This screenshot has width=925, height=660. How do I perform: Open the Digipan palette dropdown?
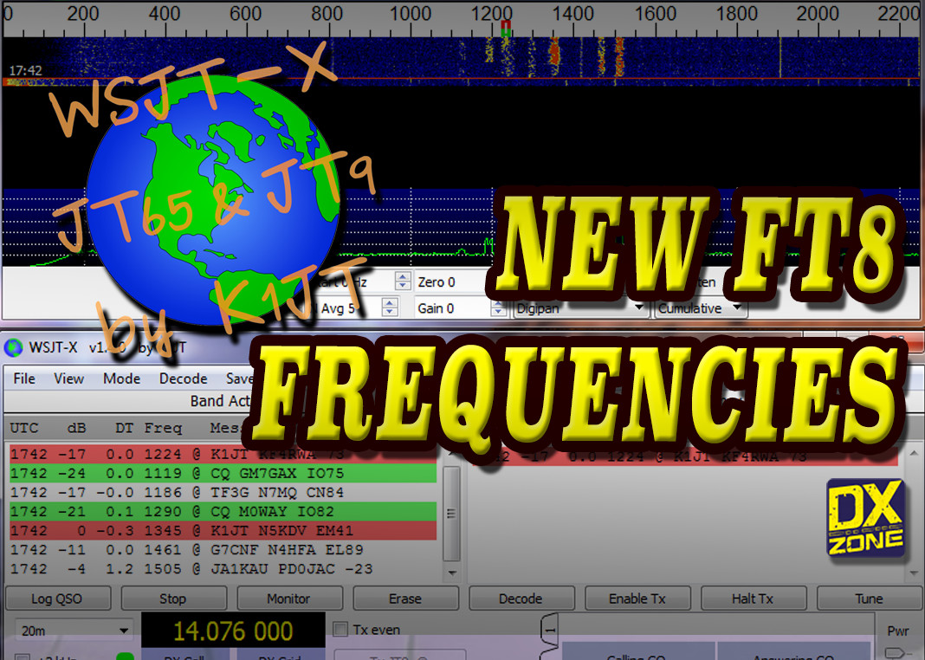(x=580, y=308)
